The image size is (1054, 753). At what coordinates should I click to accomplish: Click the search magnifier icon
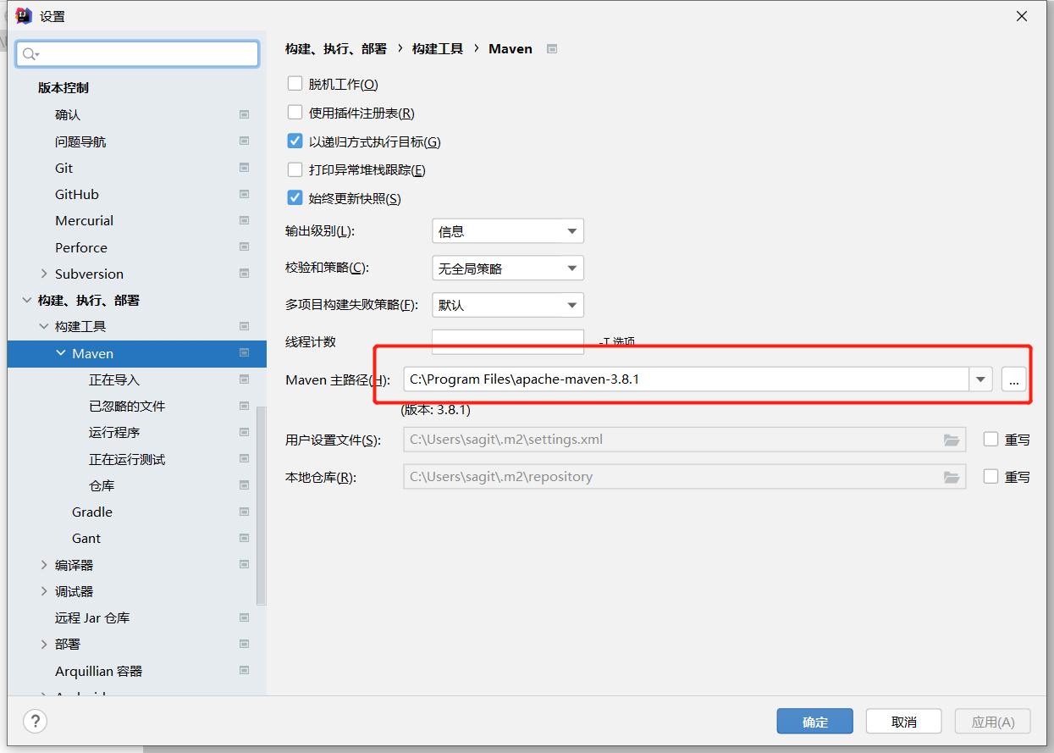point(30,54)
